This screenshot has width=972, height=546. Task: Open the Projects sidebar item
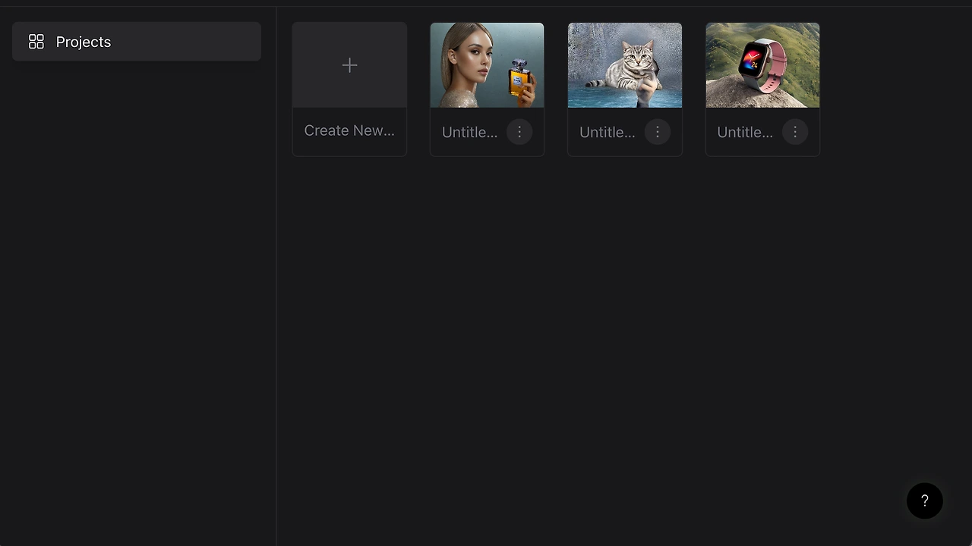pyautogui.click(x=137, y=42)
